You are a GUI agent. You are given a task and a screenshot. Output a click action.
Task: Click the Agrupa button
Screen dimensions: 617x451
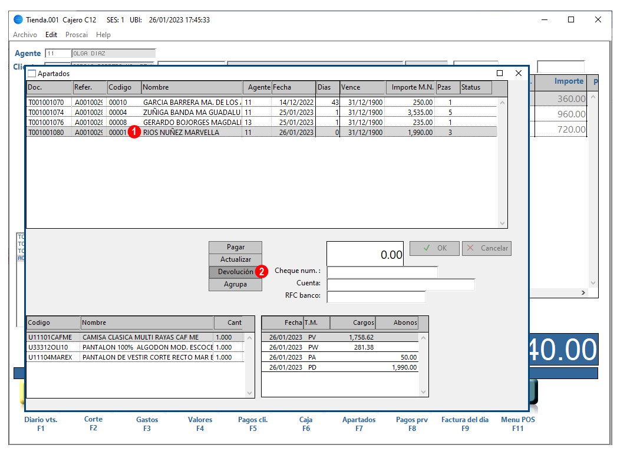point(235,284)
